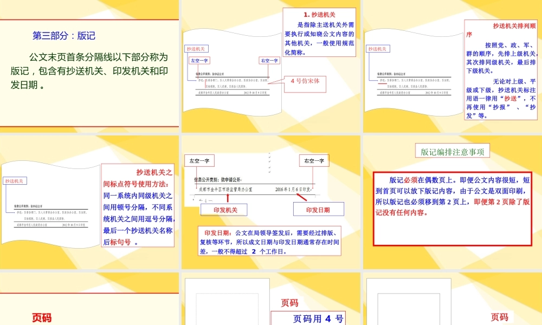Click the line '信息公开类别：依申请公开' with left/right margin labels
This screenshot has height=325, width=542.
tap(217, 180)
